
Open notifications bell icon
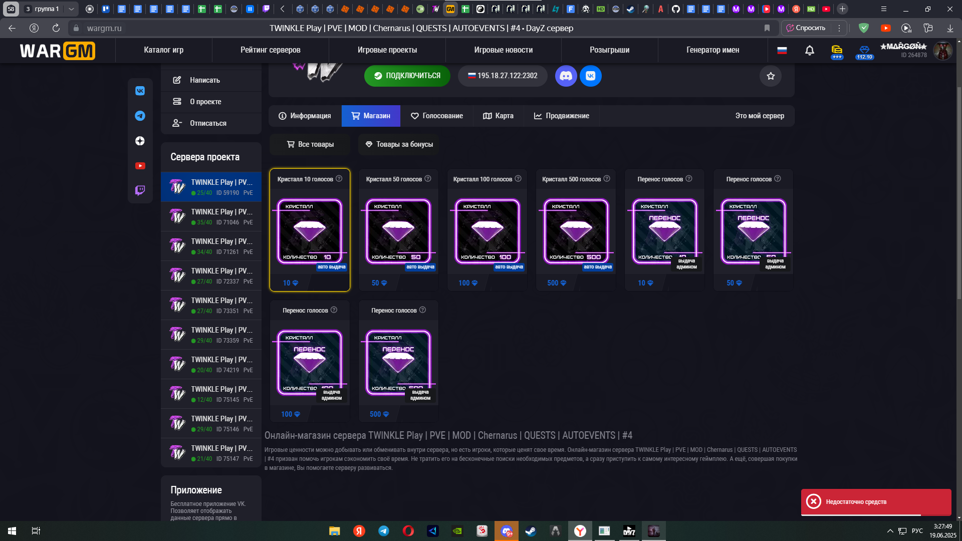pyautogui.click(x=809, y=51)
